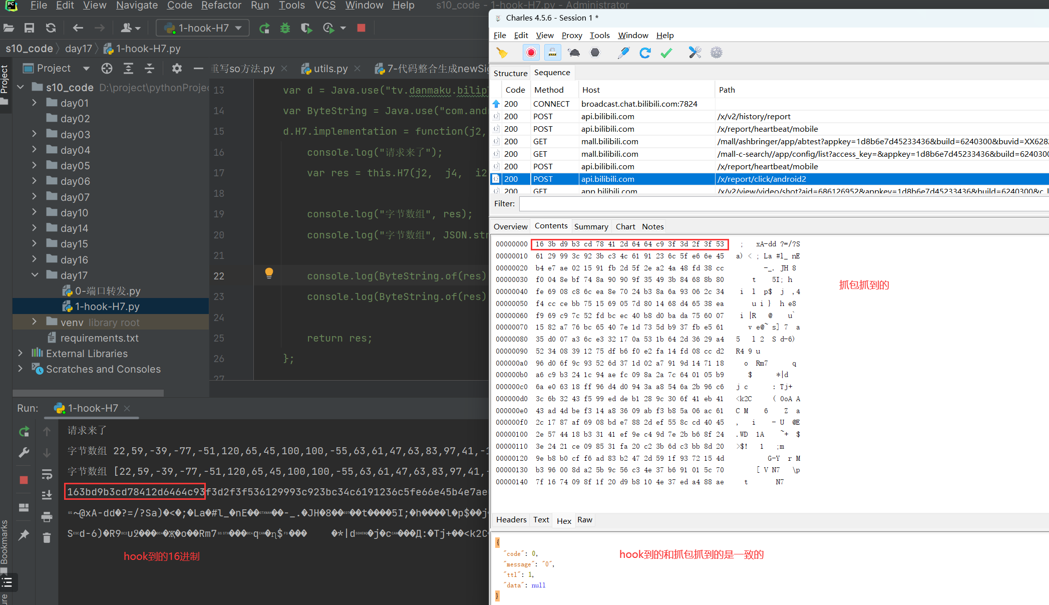1049x605 pixels.
Task: Click Filter input field in Charles
Action: pos(784,204)
